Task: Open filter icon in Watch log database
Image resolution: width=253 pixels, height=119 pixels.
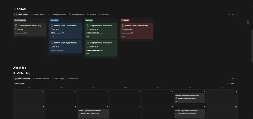Action: point(229,79)
